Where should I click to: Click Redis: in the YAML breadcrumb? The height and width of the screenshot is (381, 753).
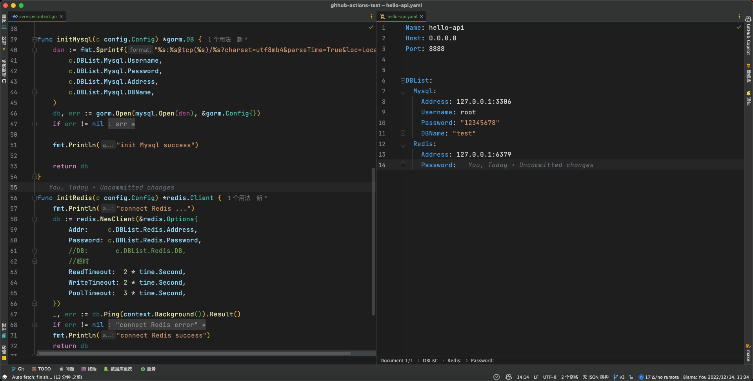pos(454,361)
